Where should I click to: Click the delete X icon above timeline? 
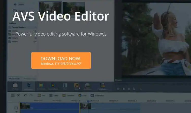point(18,95)
